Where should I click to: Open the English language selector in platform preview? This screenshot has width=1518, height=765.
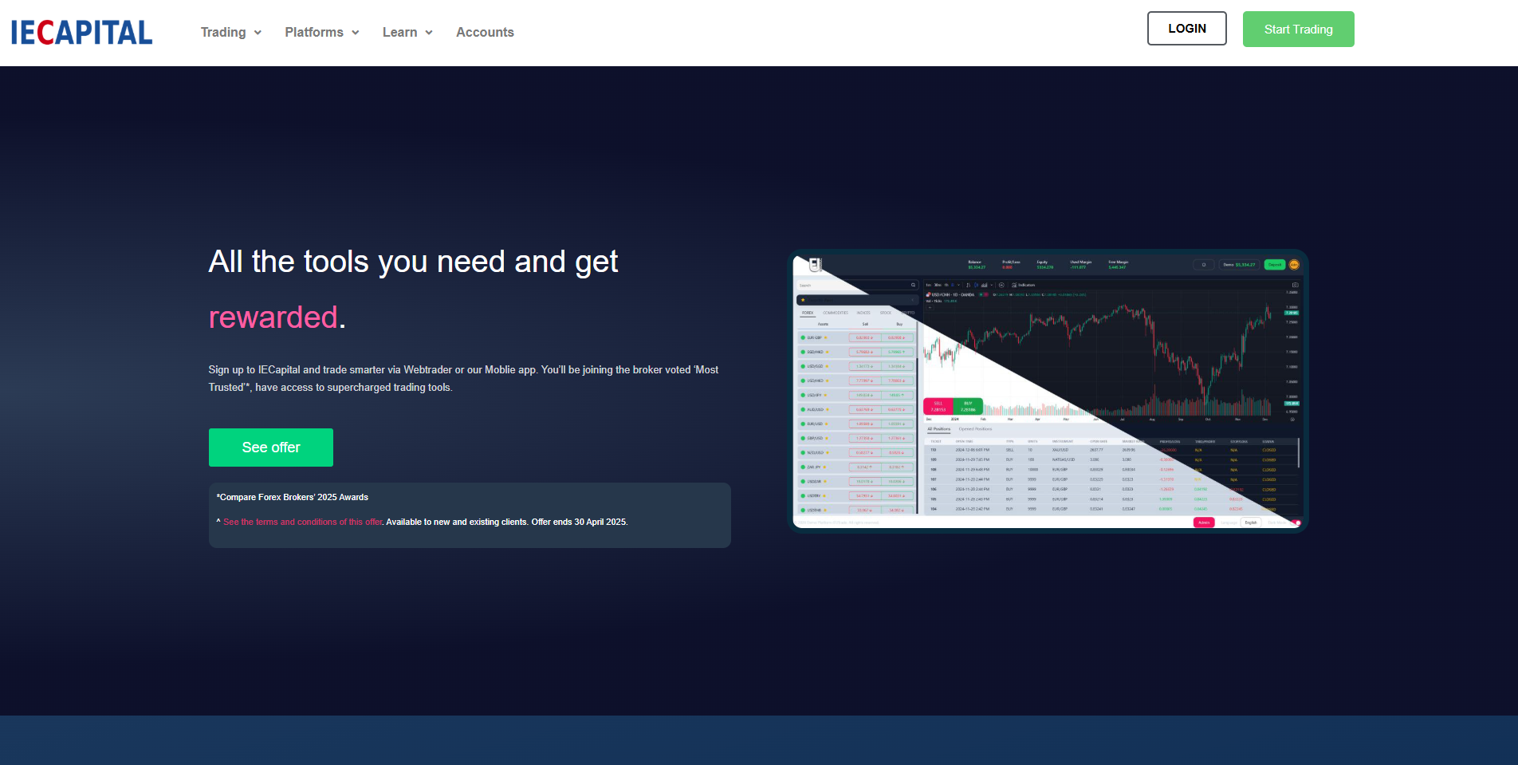tap(1251, 522)
